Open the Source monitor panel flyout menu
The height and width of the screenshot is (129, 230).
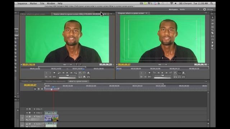coord(111,14)
